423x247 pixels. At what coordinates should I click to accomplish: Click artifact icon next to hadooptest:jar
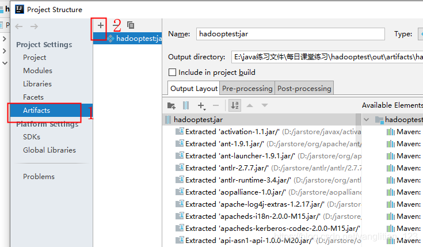coord(110,39)
